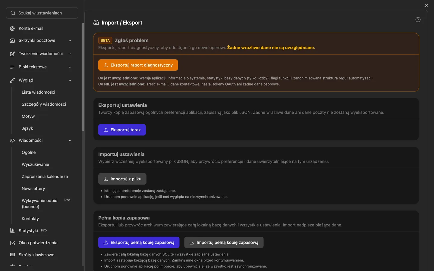Click Importuj pełną kopię zapasową button

tap(224, 242)
